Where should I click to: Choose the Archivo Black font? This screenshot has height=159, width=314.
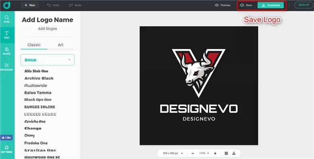(39, 78)
